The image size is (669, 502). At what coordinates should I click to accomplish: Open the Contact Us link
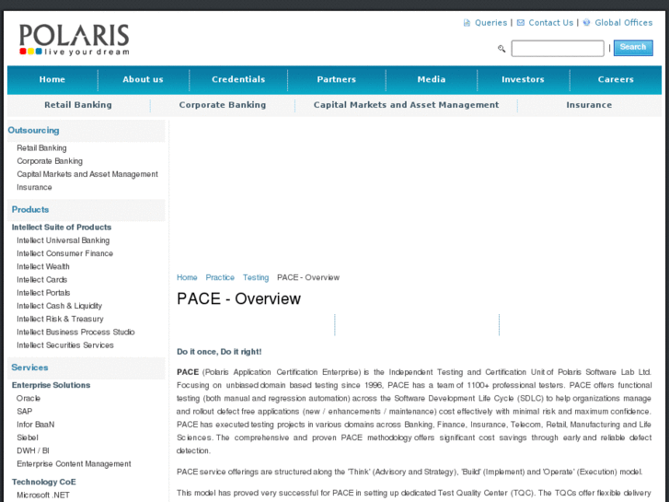tap(551, 23)
